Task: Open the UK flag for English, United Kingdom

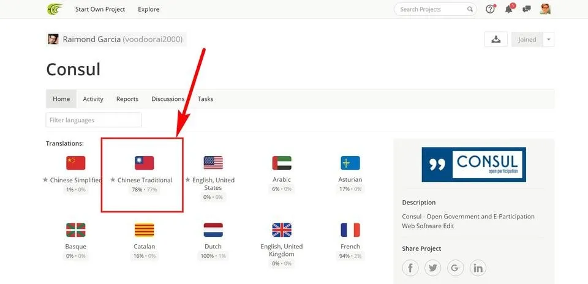Action: tap(282, 230)
